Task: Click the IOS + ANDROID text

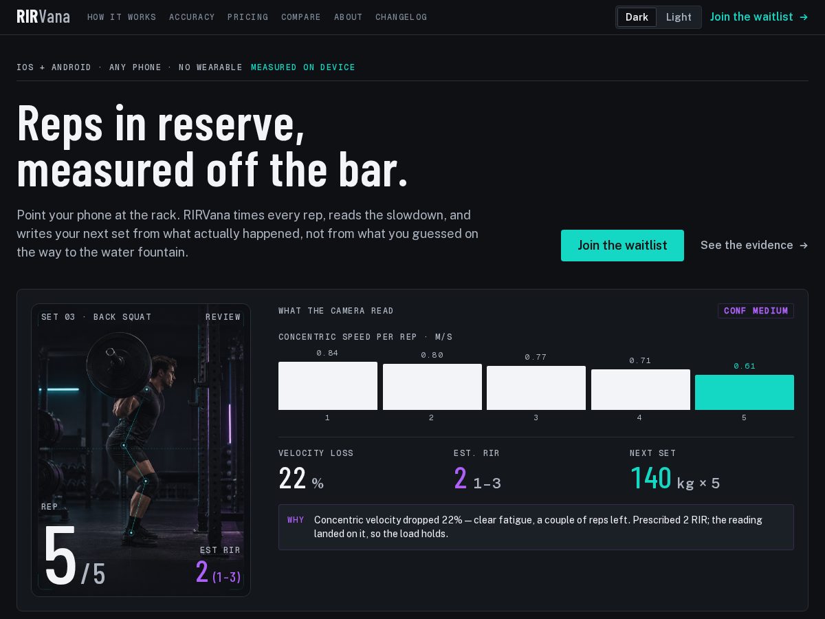Action: [54, 67]
